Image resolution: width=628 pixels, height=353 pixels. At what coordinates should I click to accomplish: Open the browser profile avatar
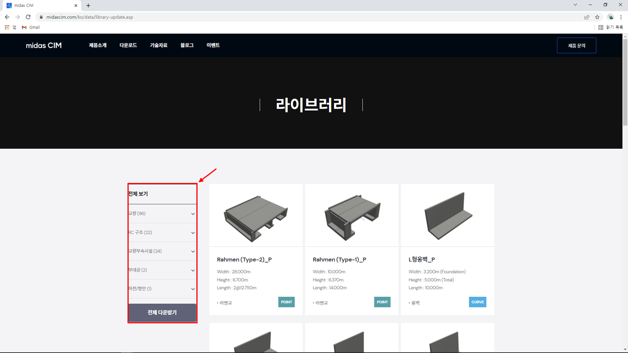coord(610,17)
